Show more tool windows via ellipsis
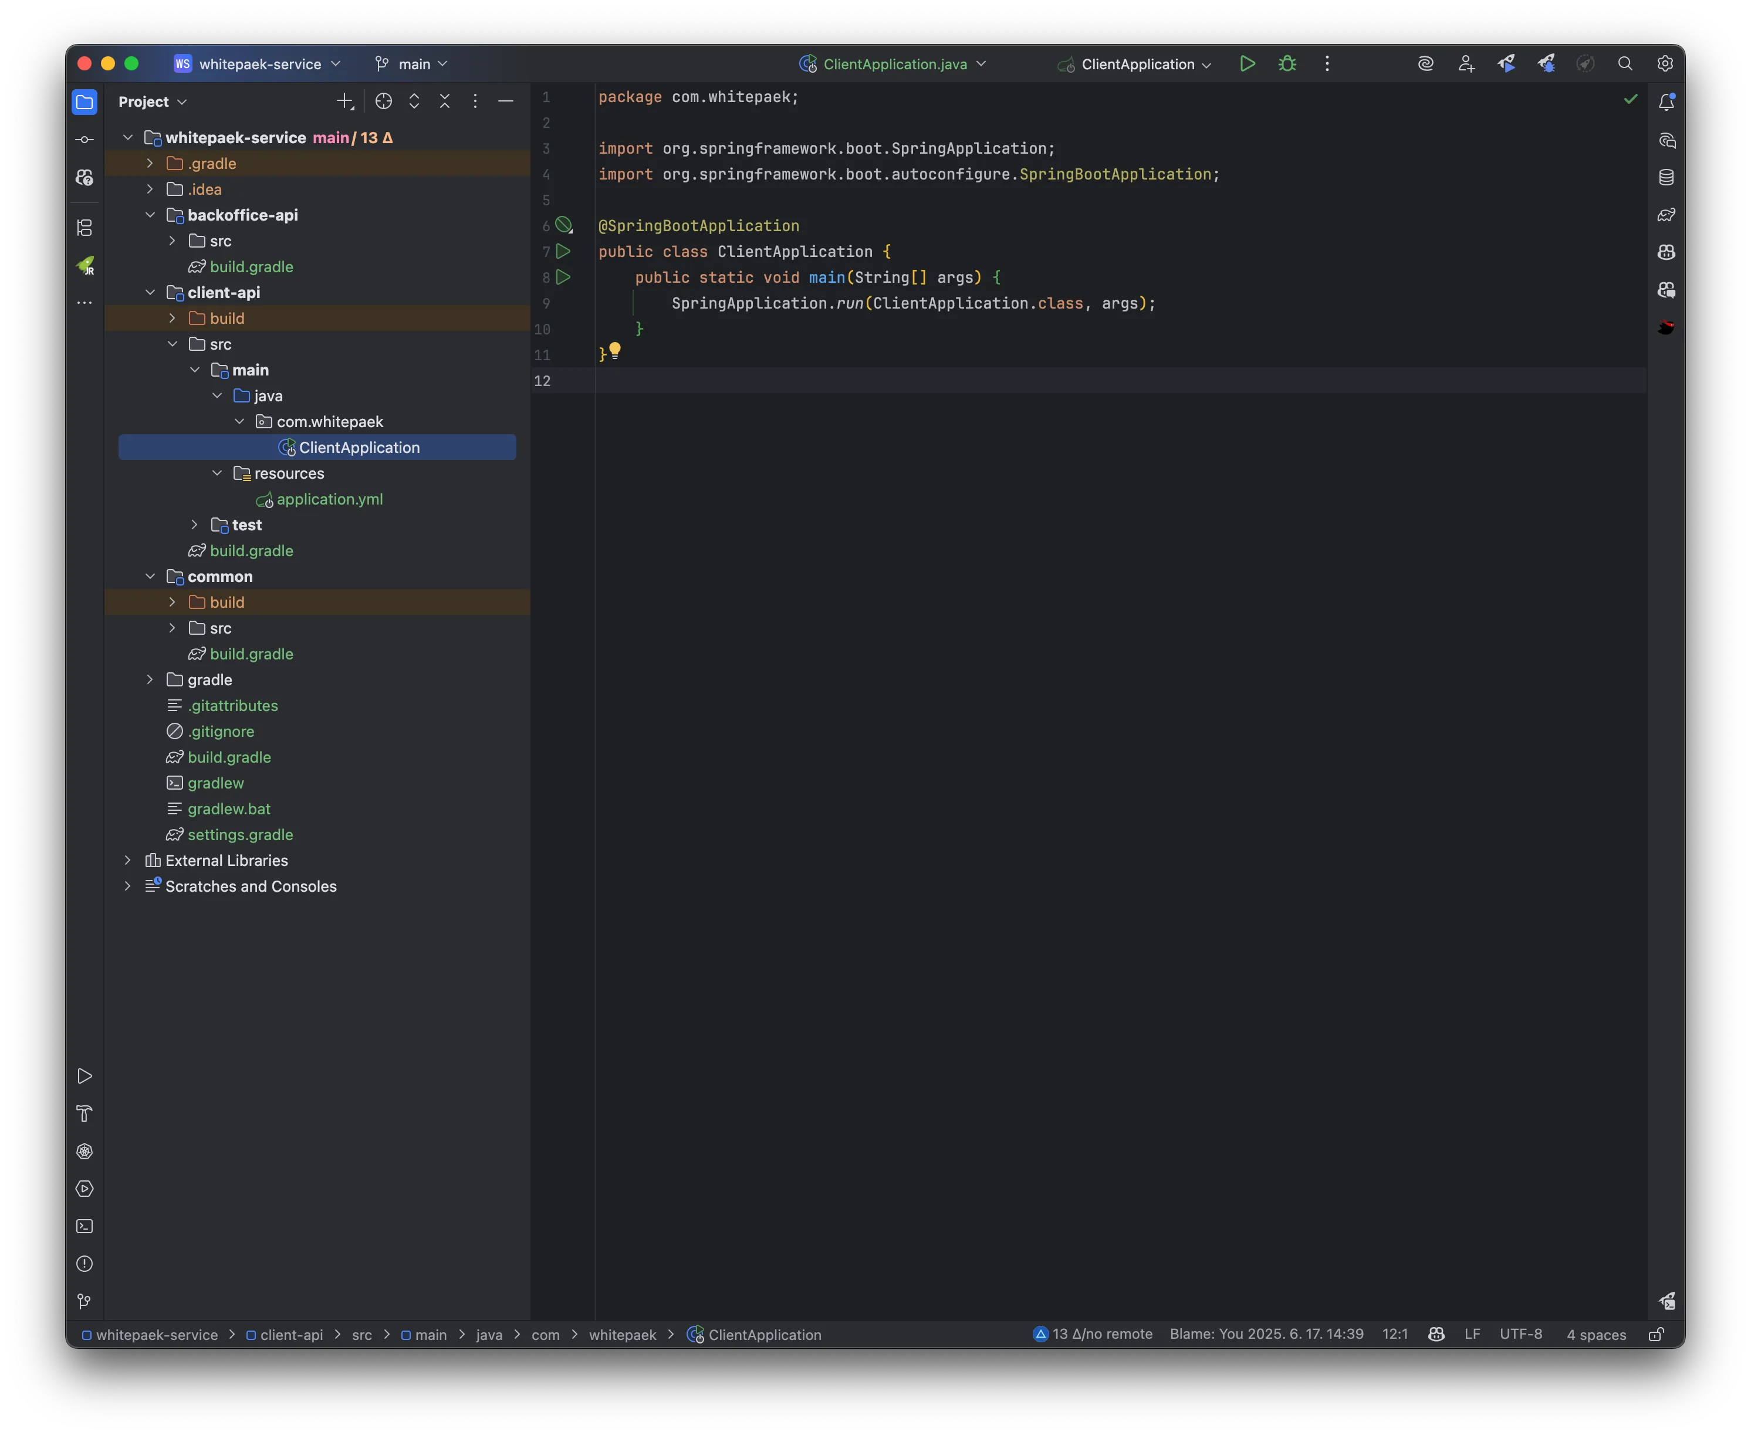The height and width of the screenshot is (1435, 1751). coord(84,303)
